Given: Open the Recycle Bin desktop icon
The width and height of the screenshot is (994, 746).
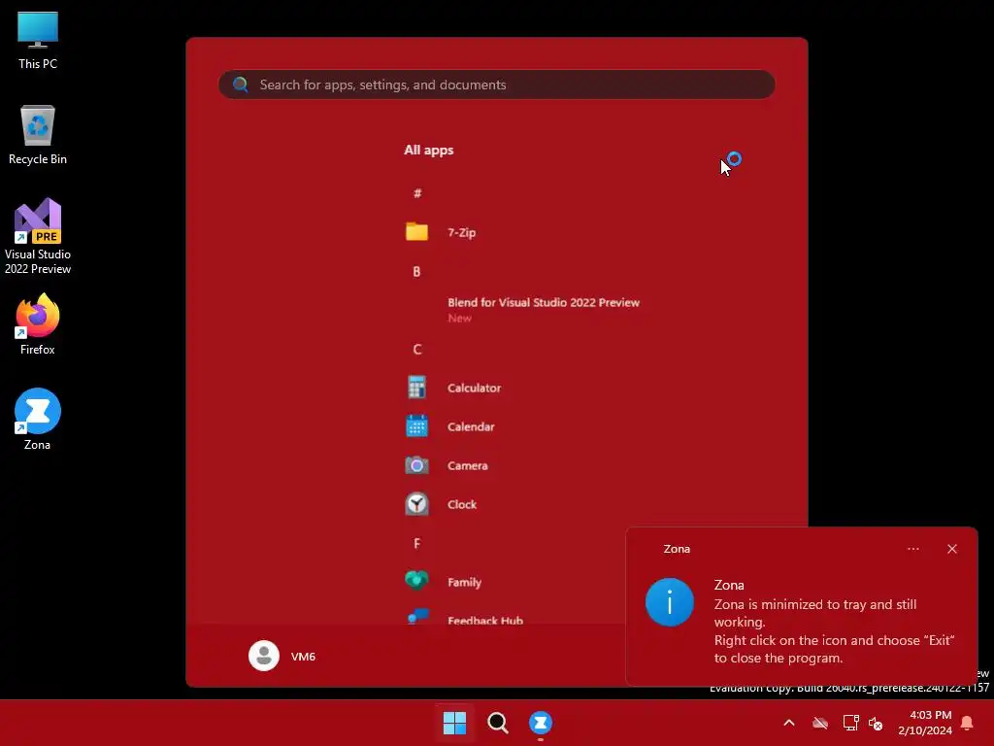Looking at the screenshot, I should coord(38,135).
